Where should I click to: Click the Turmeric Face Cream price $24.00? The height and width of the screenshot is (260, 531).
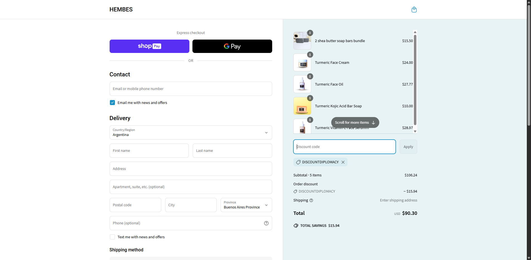coord(407,62)
